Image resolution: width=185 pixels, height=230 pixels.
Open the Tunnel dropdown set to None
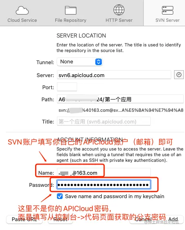click(x=80, y=62)
